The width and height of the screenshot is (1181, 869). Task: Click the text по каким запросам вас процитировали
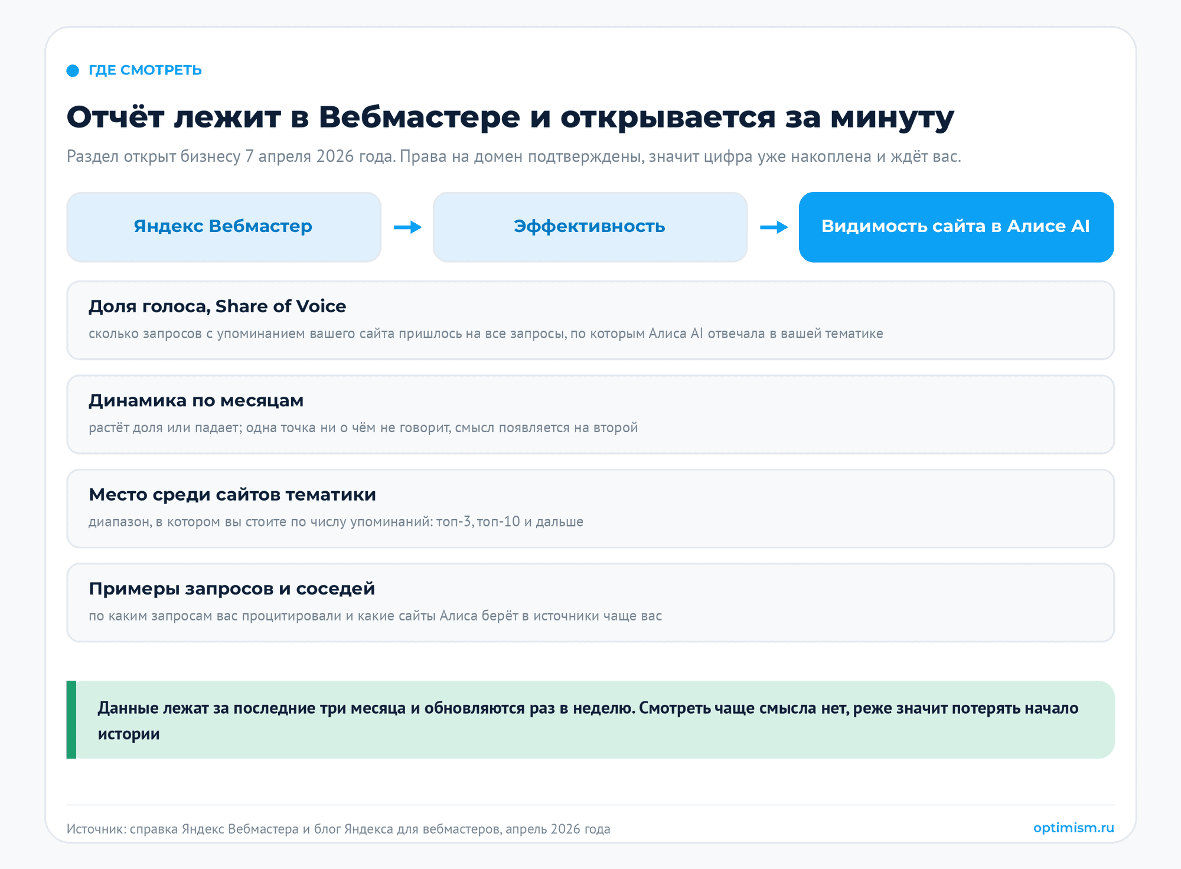(375, 616)
